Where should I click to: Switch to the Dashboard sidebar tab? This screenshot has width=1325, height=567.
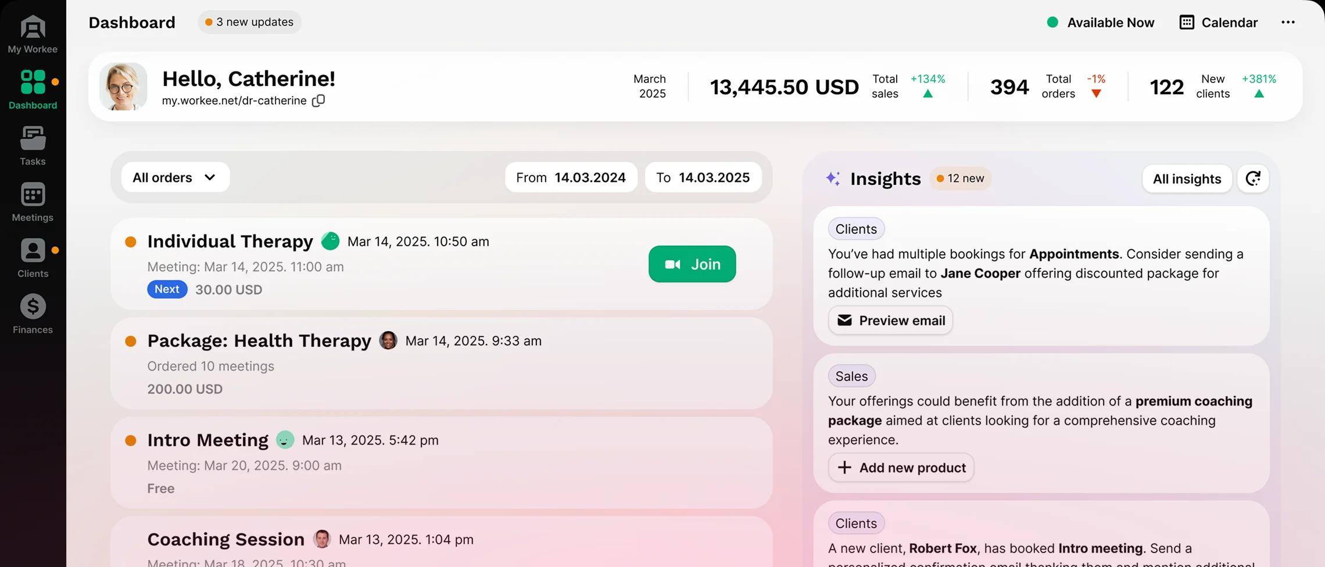[33, 89]
